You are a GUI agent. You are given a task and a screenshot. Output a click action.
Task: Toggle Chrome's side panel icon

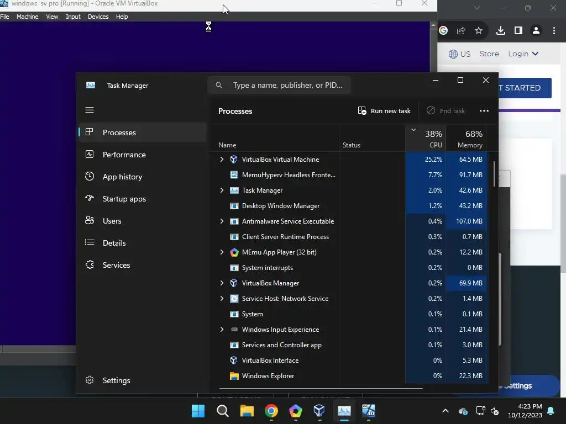518,31
